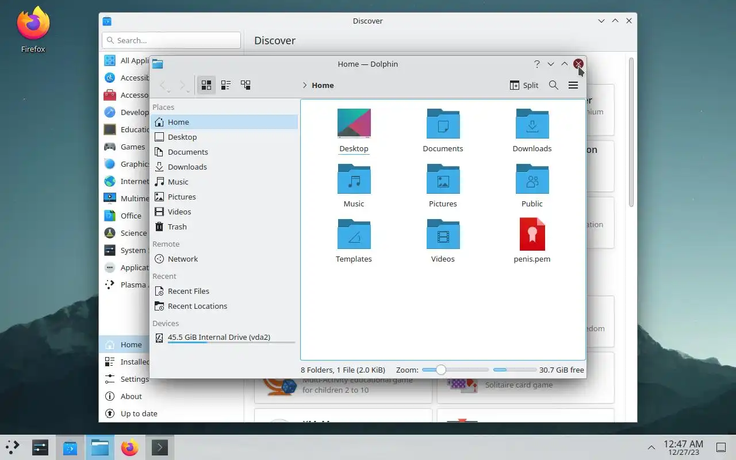This screenshot has width=736, height=460.
Task: Select the Downloads folder icon in file view
Action: 532,123
